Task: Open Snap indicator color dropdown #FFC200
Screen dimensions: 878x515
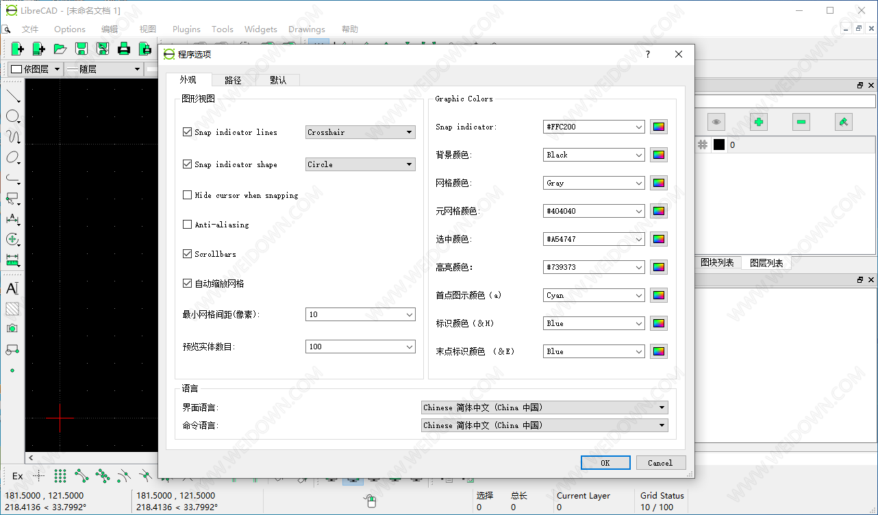Action: coord(594,127)
